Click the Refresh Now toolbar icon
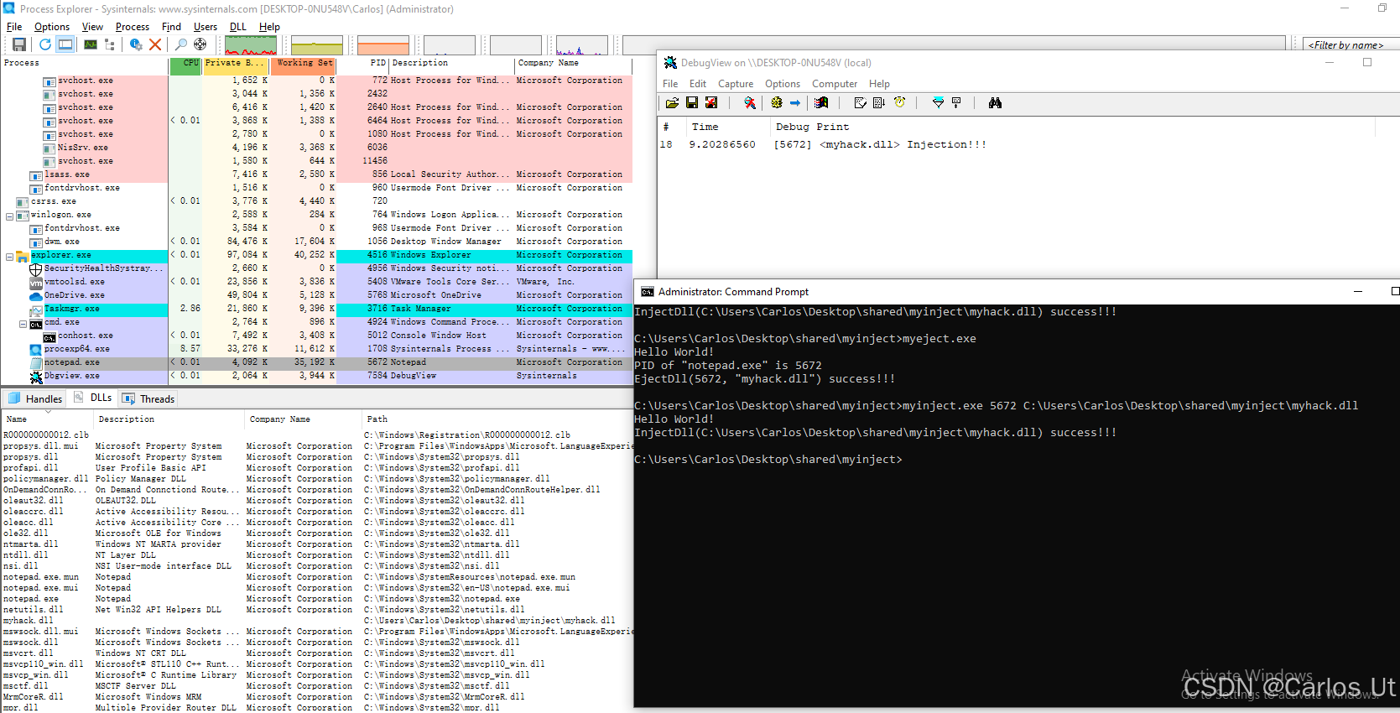This screenshot has width=1400, height=713. (44, 44)
